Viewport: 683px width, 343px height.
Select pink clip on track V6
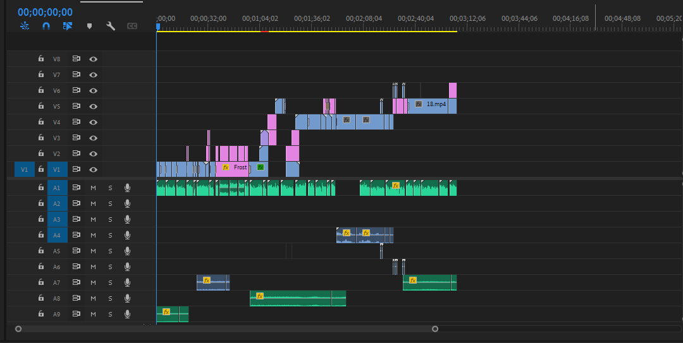[x=453, y=90]
